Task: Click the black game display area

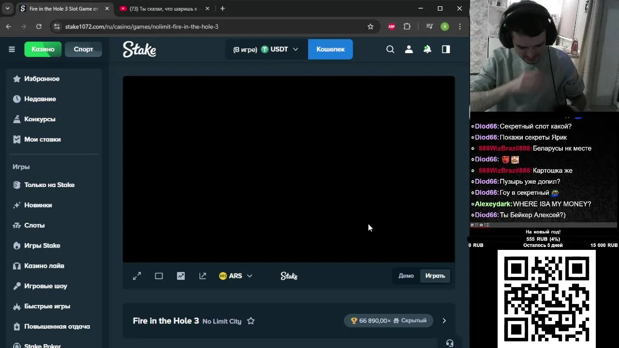Action: 289,169
